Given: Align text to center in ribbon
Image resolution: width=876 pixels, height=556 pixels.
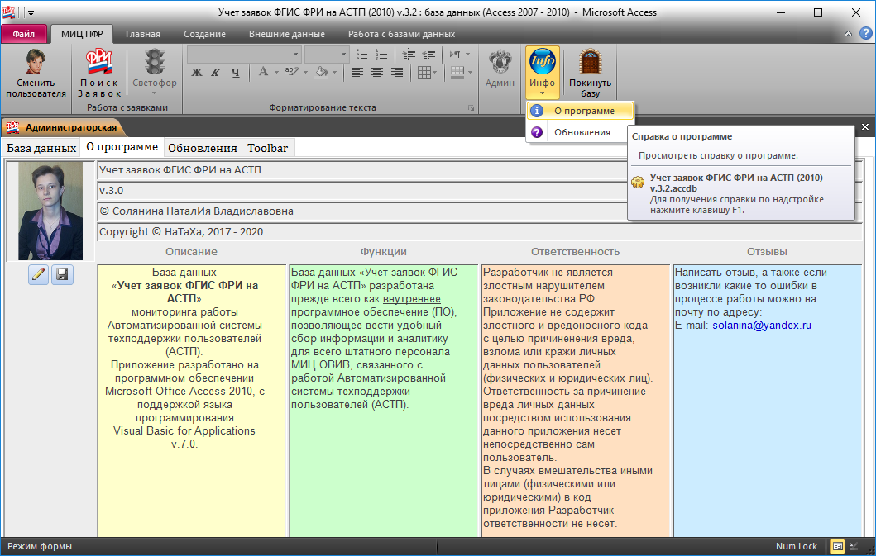Looking at the screenshot, I should [377, 72].
